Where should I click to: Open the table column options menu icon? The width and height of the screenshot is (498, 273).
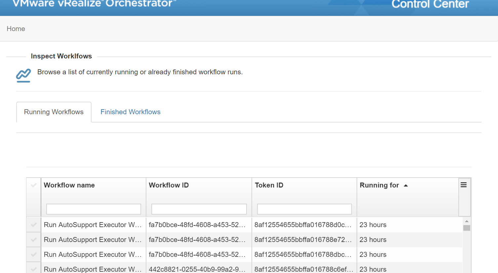[x=464, y=185]
